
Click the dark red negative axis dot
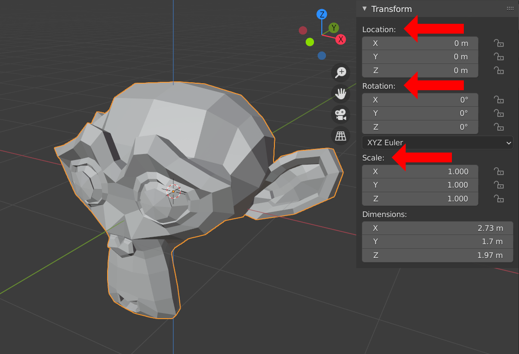pyautogui.click(x=303, y=30)
